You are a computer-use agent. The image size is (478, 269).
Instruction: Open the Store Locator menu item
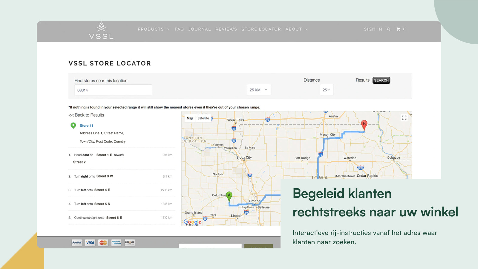(x=261, y=29)
